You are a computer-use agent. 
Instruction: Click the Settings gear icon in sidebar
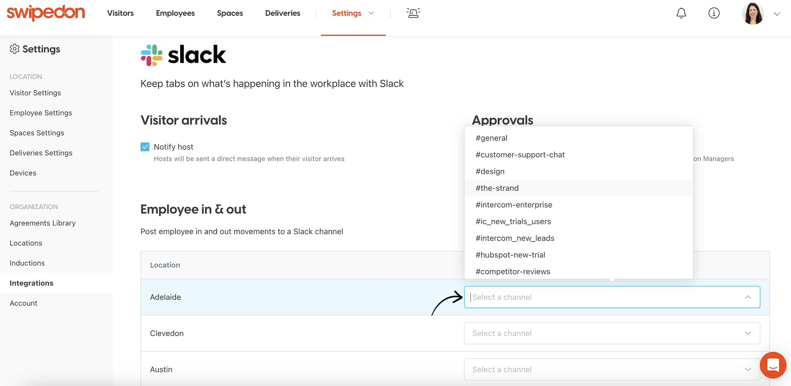[14, 49]
